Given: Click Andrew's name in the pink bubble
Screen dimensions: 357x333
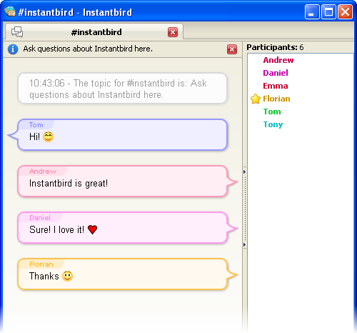Looking at the screenshot, I should (x=43, y=172).
